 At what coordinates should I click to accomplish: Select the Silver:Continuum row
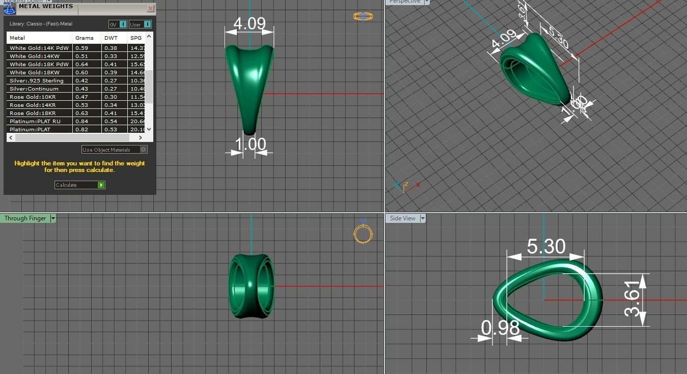(x=76, y=89)
